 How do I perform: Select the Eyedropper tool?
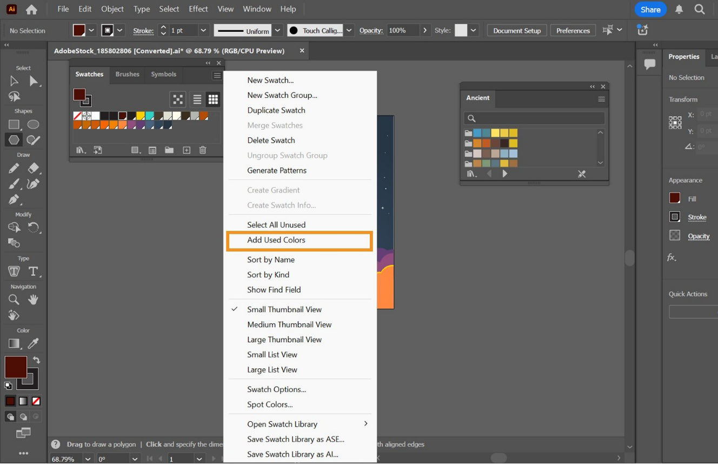[x=34, y=343]
